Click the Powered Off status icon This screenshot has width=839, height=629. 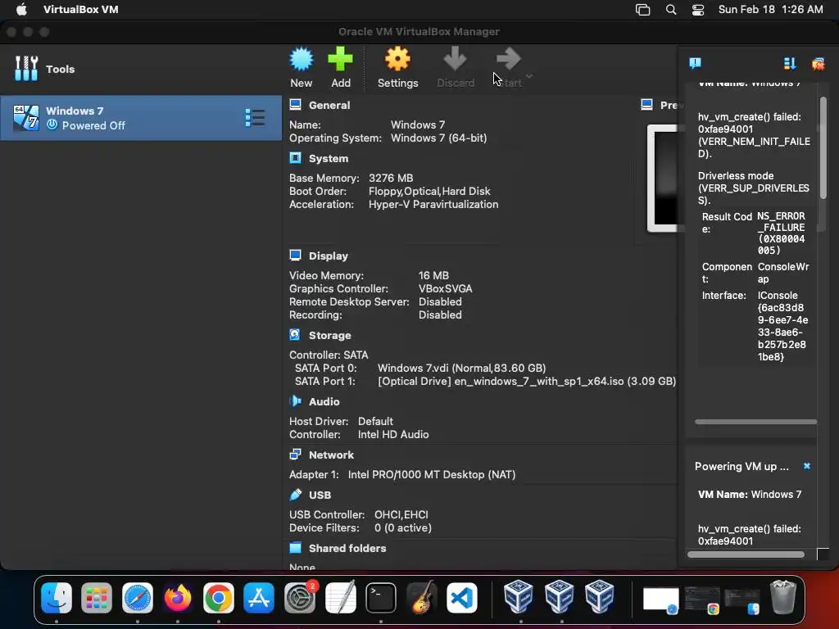pos(52,124)
